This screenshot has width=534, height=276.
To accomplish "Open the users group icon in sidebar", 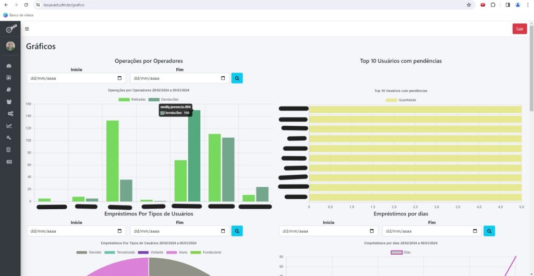I will click(9, 101).
